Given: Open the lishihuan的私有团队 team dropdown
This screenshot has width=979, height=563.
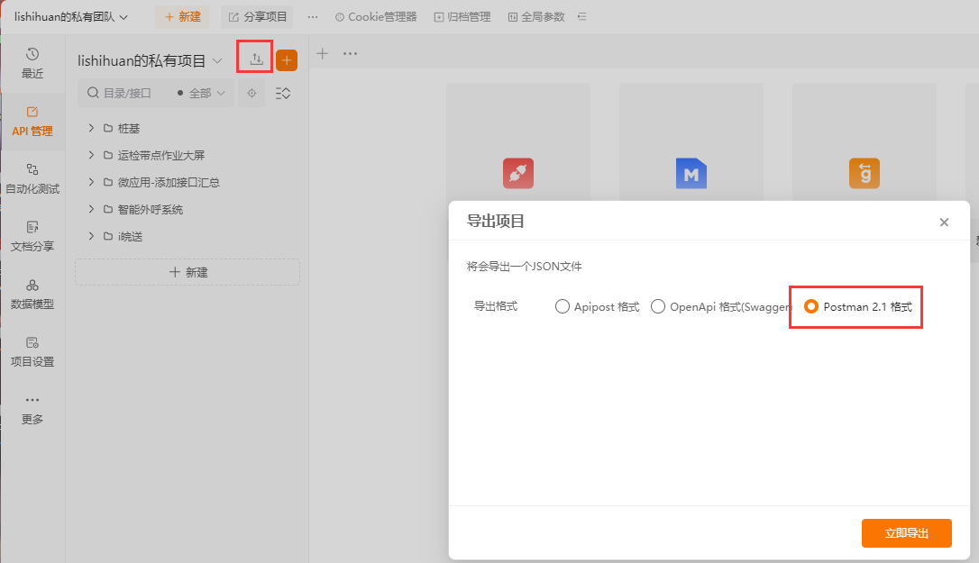Looking at the screenshot, I should coord(71,16).
